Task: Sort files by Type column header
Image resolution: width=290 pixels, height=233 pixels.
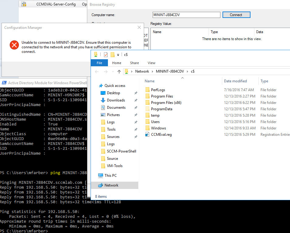Action: [x=264, y=81]
